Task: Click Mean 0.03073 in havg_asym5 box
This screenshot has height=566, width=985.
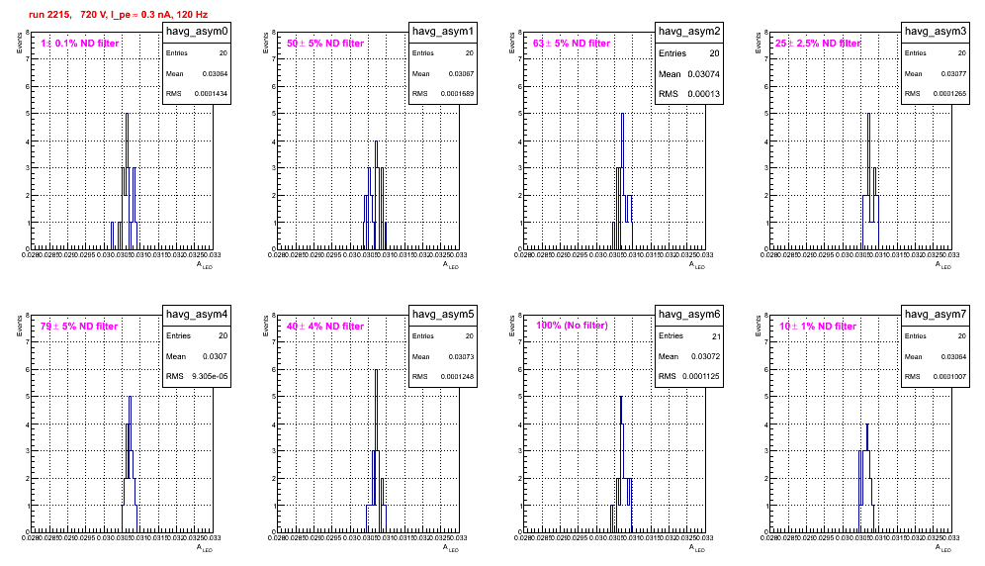Action: (x=443, y=356)
